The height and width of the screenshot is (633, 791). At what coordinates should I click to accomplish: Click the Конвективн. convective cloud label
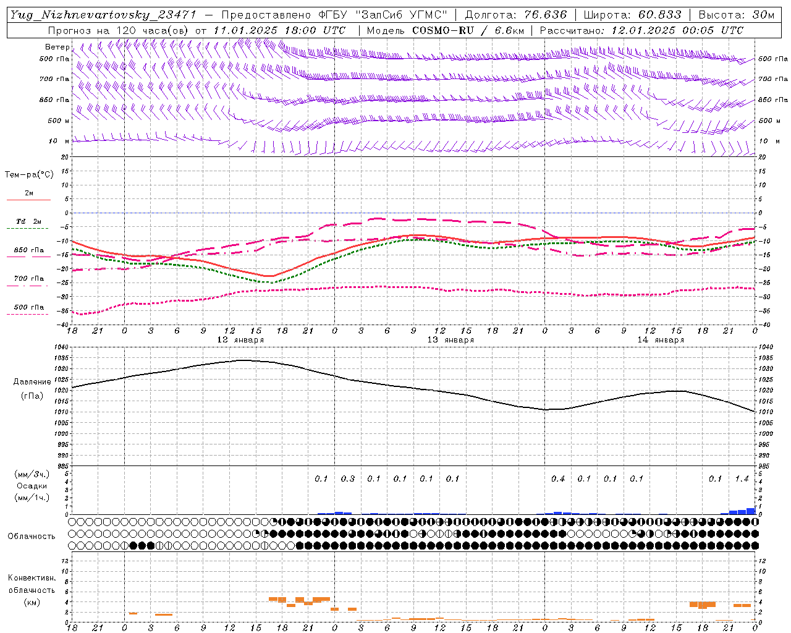click(x=32, y=578)
